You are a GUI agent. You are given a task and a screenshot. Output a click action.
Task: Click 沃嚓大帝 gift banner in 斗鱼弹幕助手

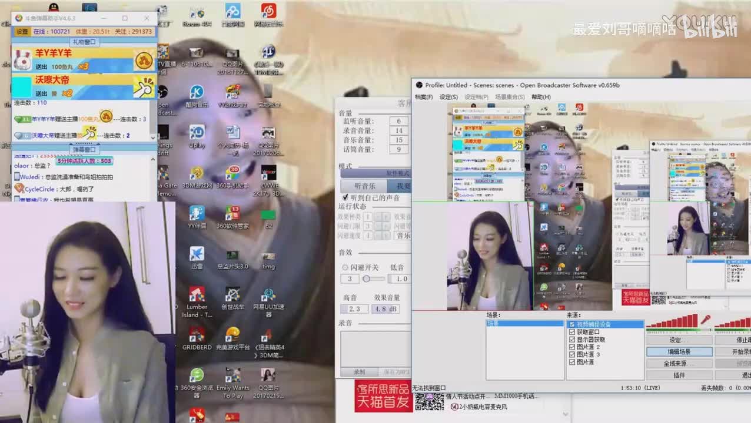pyautogui.click(x=84, y=86)
